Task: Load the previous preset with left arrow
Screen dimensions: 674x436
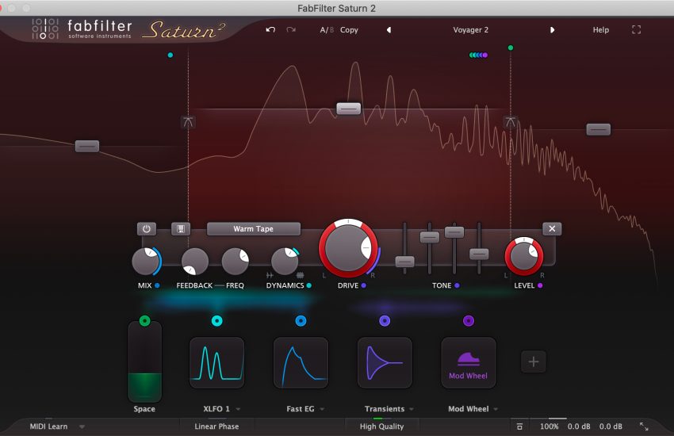Action: (x=389, y=30)
